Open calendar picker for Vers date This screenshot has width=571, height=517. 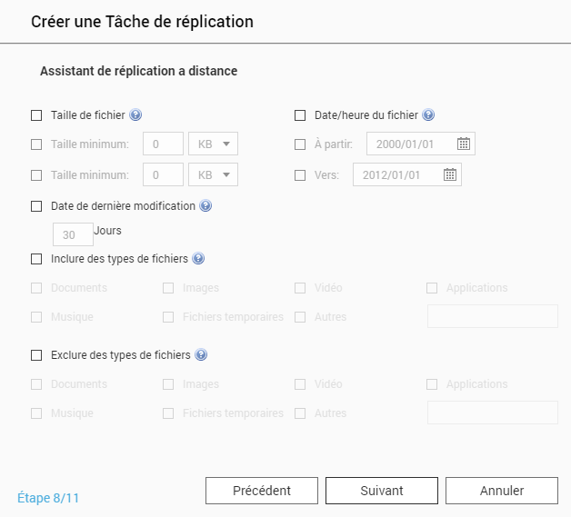[x=450, y=174]
